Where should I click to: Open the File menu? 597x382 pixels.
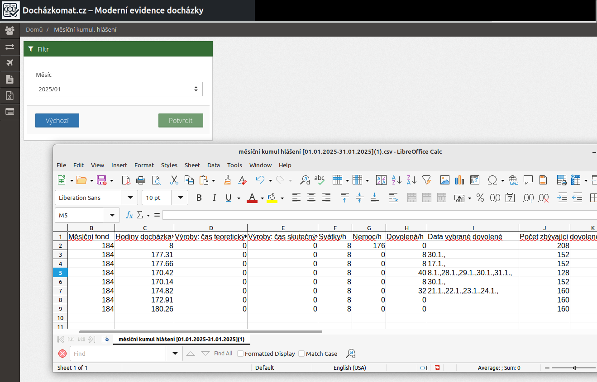coord(61,165)
